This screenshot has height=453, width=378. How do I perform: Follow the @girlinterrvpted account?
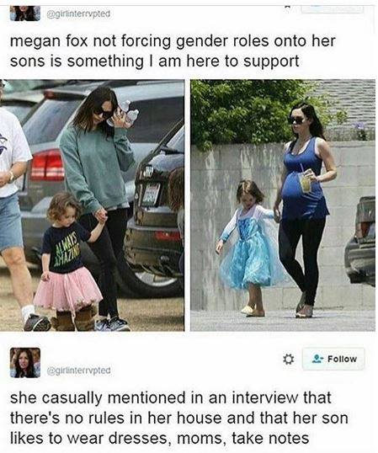(x=333, y=359)
